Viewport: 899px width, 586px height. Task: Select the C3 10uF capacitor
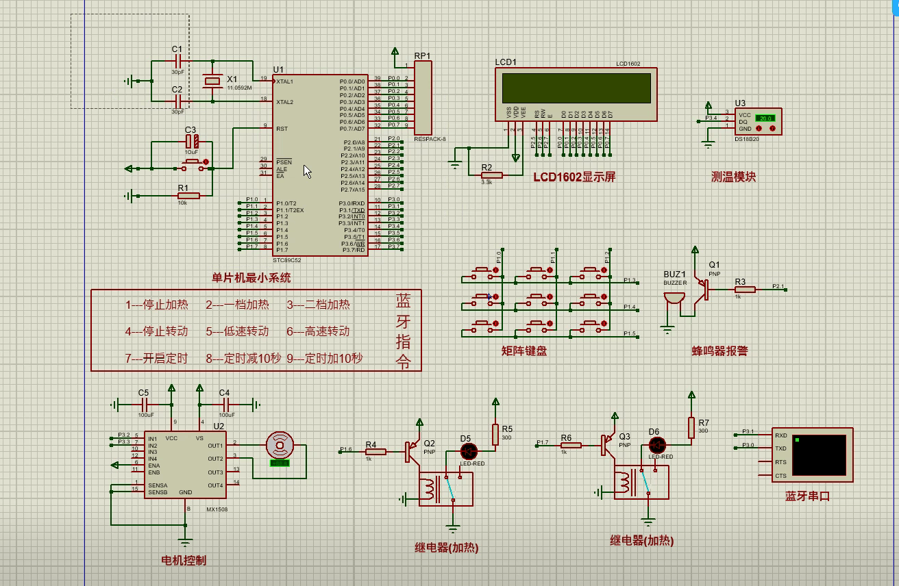(x=194, y=142)
